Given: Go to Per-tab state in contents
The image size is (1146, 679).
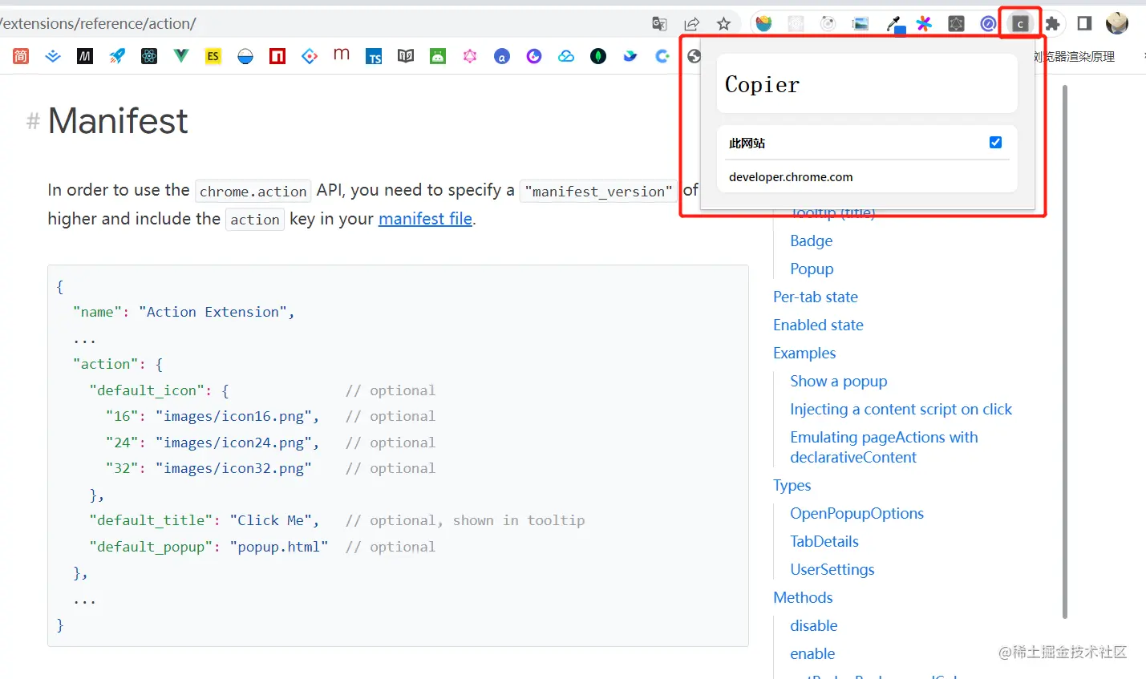Looking at the screenshot, I should pyautogui.click(x=816, y=297).
